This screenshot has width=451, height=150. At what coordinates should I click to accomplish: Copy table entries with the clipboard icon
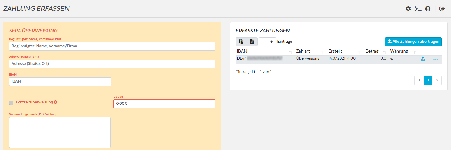241,42
